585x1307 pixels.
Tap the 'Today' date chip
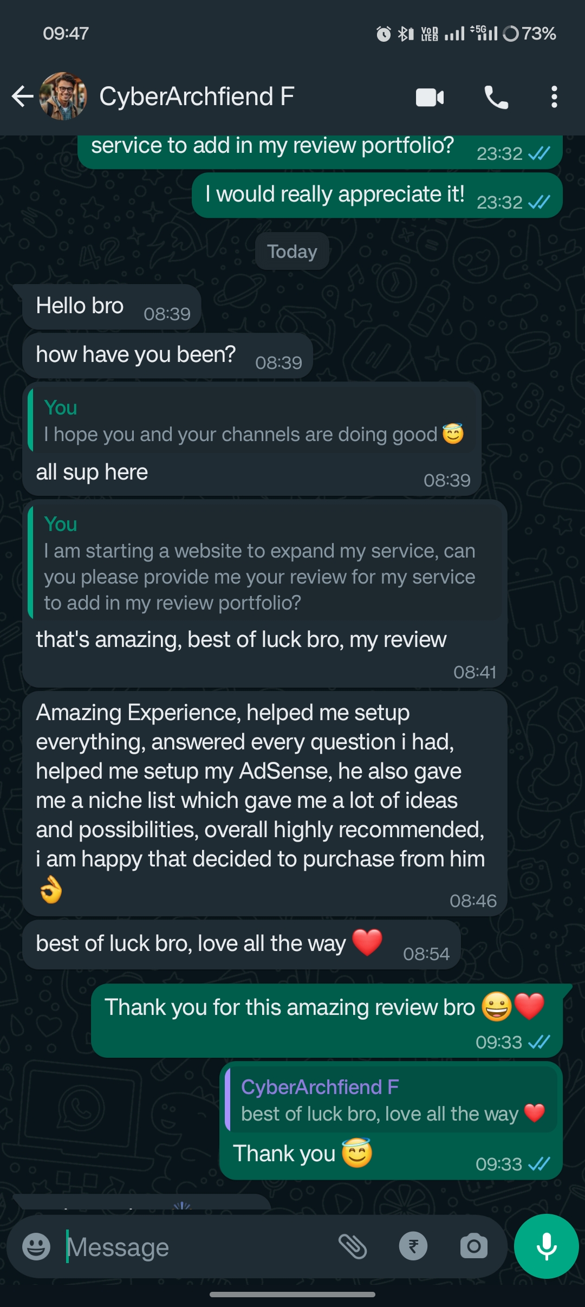[x=292, y=251]
